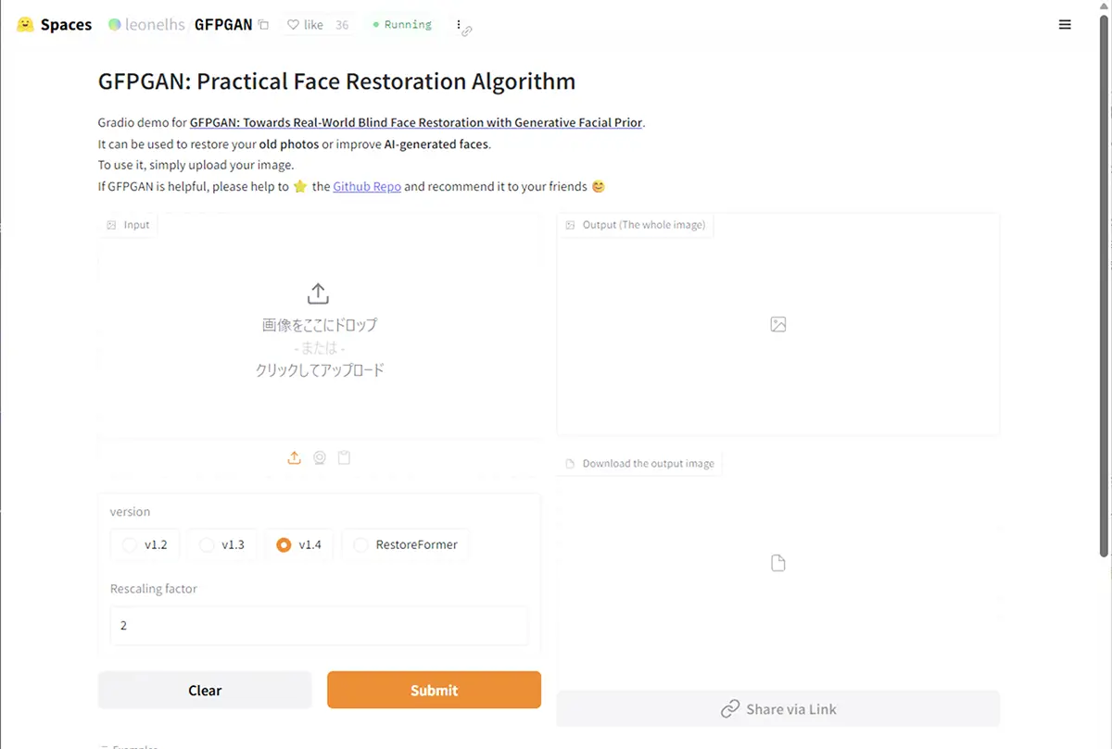Click the Hugging Face emoji logo

(x=24, y=24)
